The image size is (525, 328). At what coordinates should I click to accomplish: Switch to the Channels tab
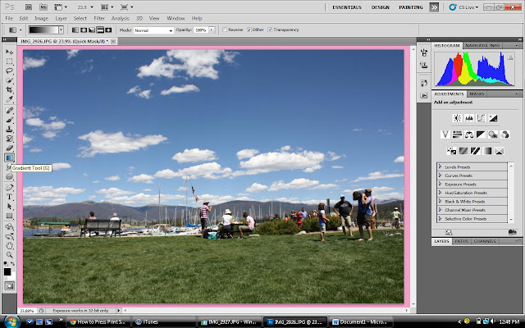click(485, 241)
